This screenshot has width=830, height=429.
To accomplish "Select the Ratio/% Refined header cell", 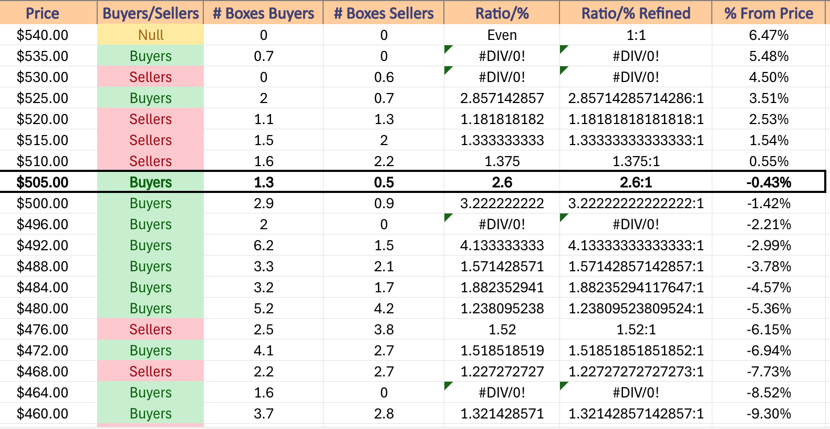I will [636, 13].
